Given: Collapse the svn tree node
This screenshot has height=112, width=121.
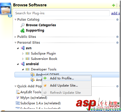Looking at the screenshot, I should (18, 48).
